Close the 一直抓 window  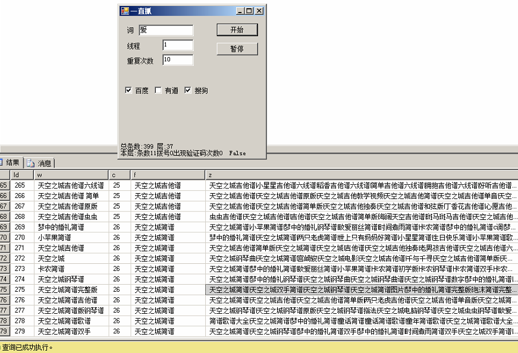click(x=260, y=11)
